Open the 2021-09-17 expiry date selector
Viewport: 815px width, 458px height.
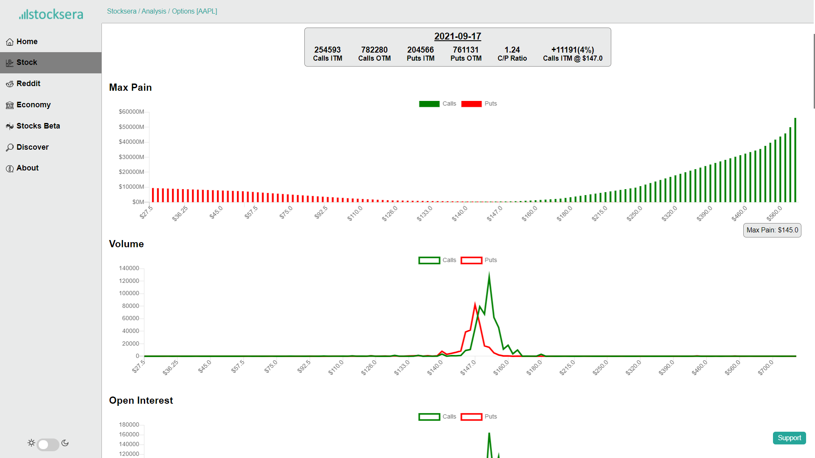[457, 36]
